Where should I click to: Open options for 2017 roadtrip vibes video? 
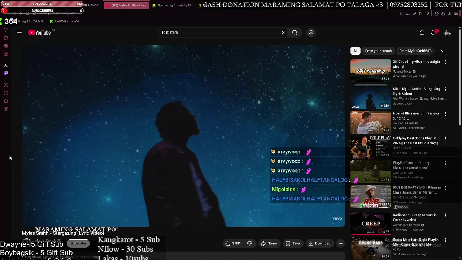click(445, 62)
